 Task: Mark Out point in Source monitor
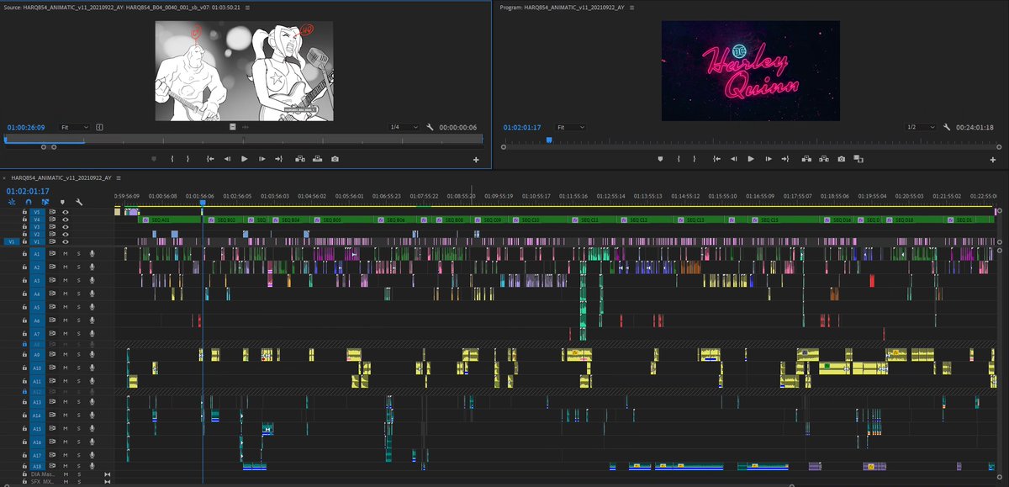(x=188, y=158)
